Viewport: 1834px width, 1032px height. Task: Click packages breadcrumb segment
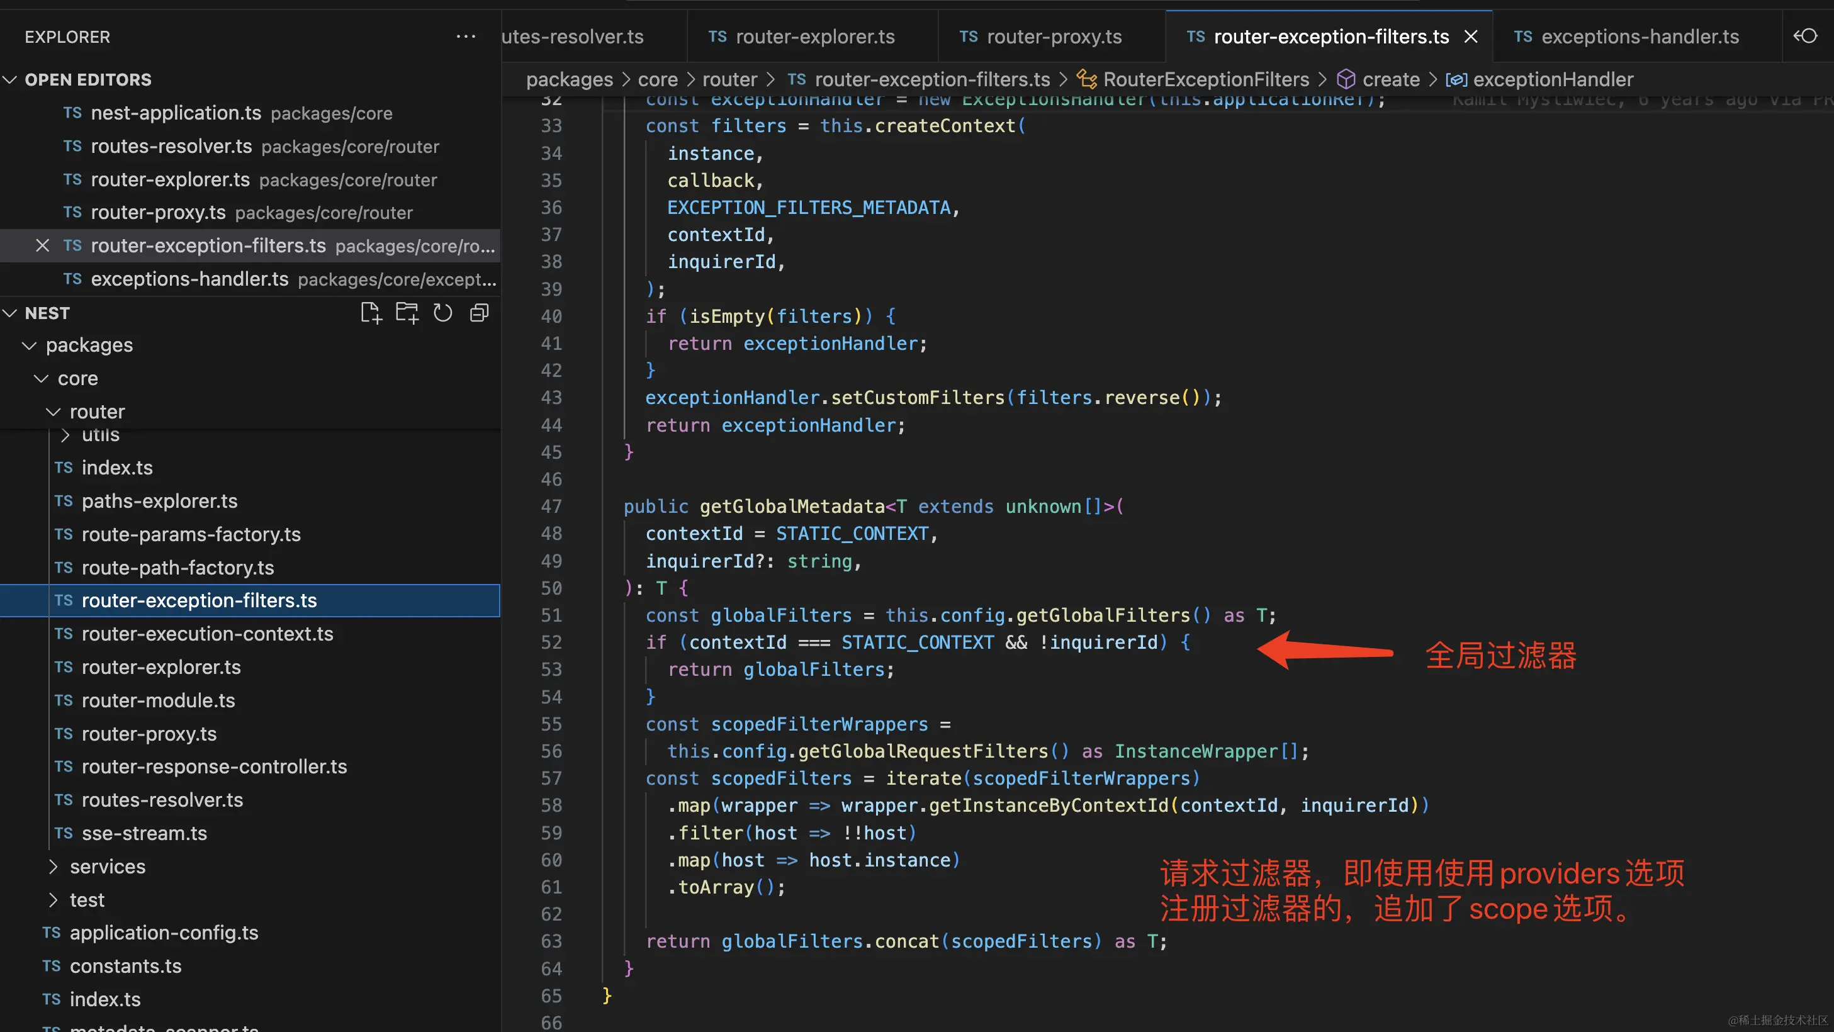[569, 79]
